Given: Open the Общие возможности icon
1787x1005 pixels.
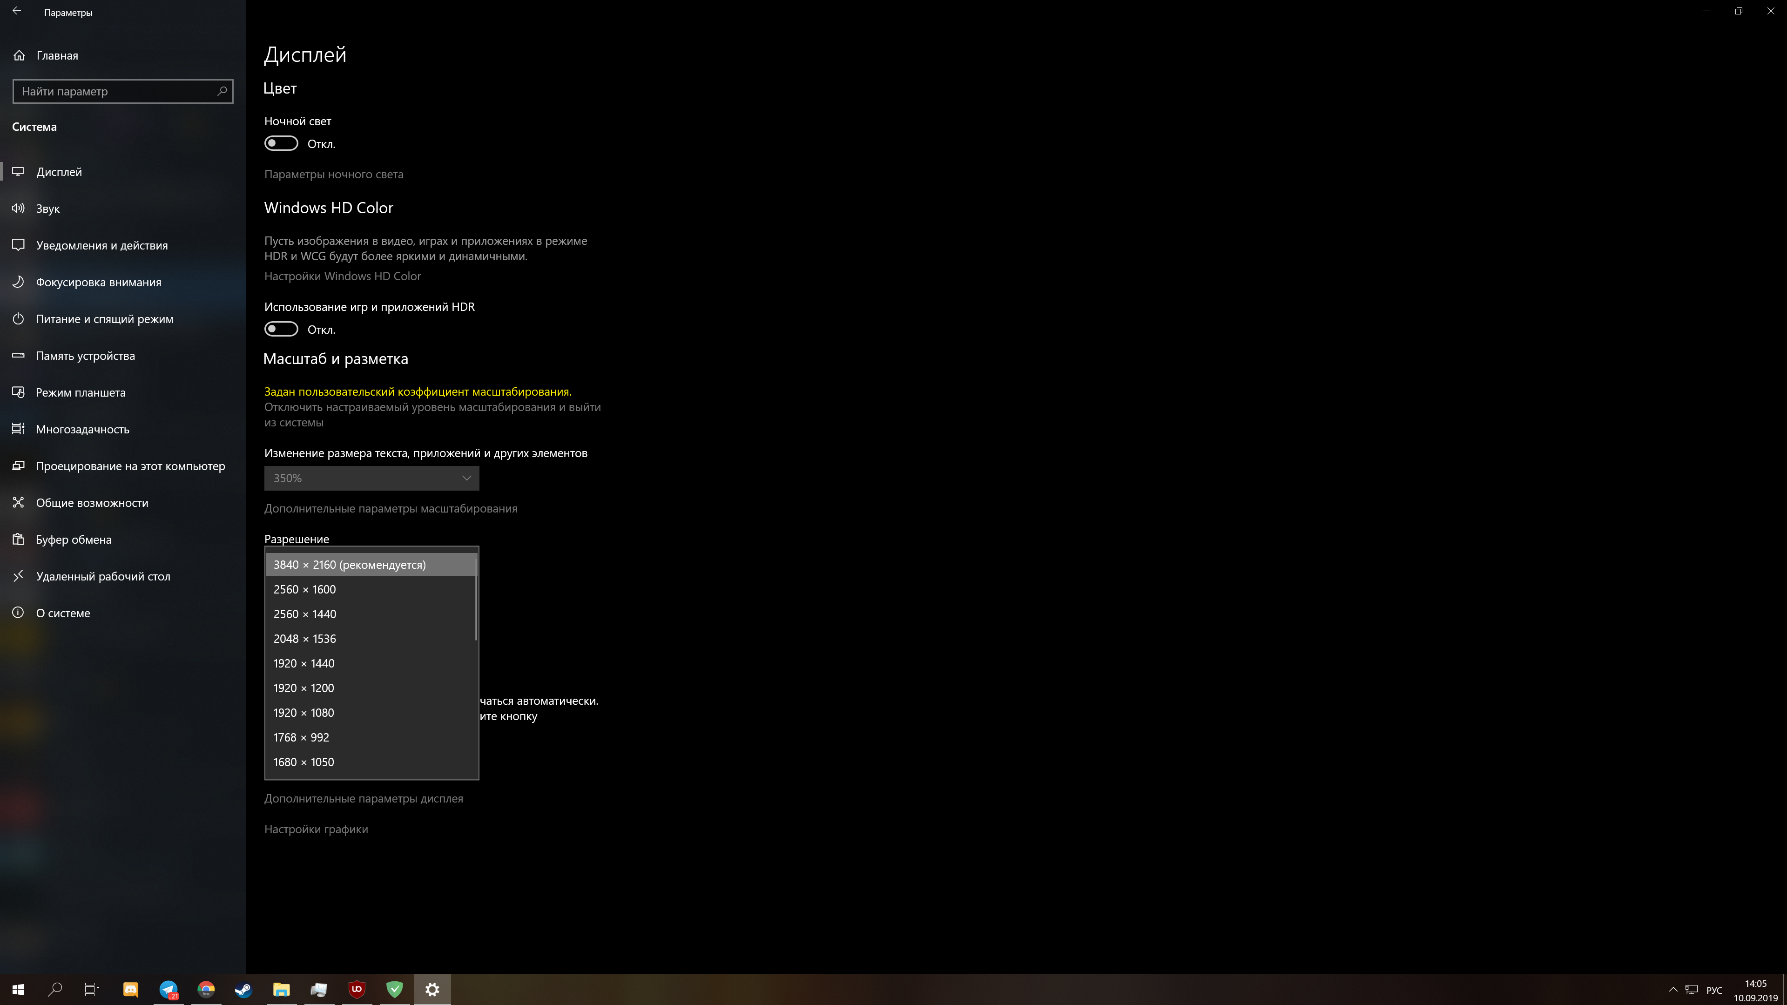Looking at the screenshot, I should [x=19, y=502].
